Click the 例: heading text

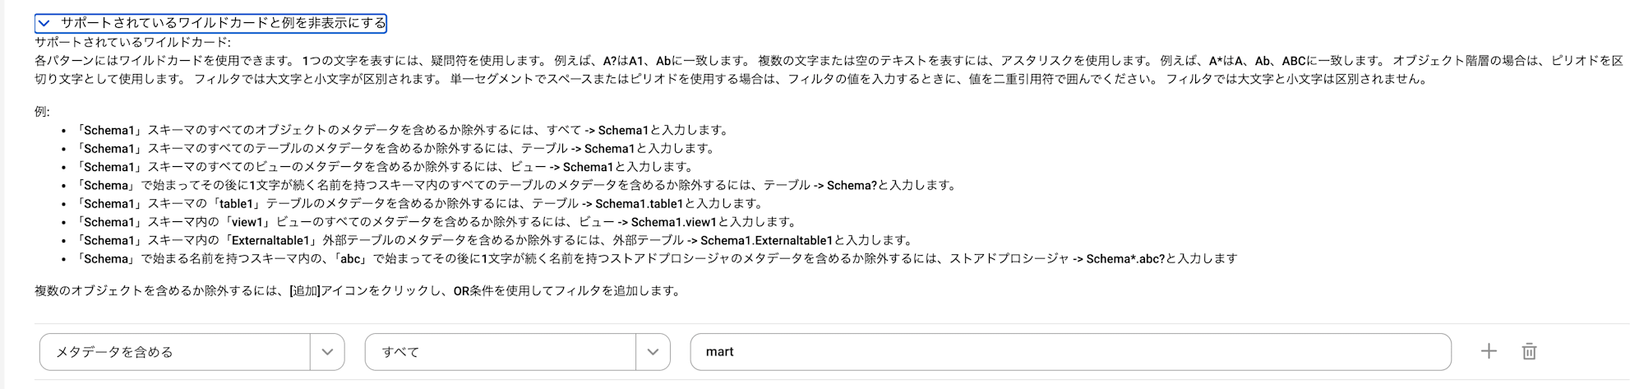pos(42,111)
